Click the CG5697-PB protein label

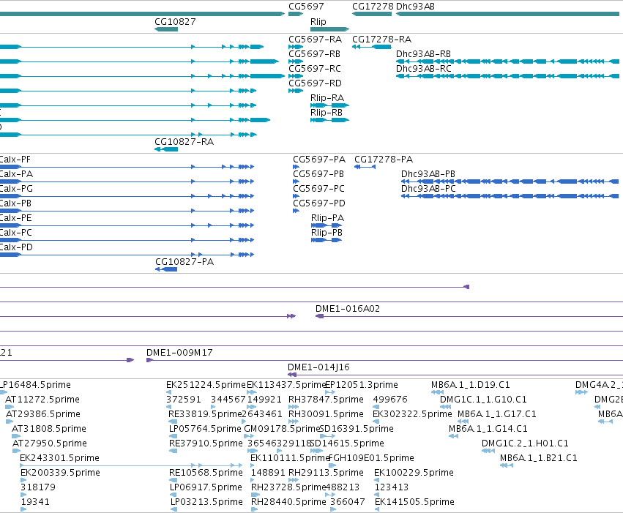[x=318, y=174]
